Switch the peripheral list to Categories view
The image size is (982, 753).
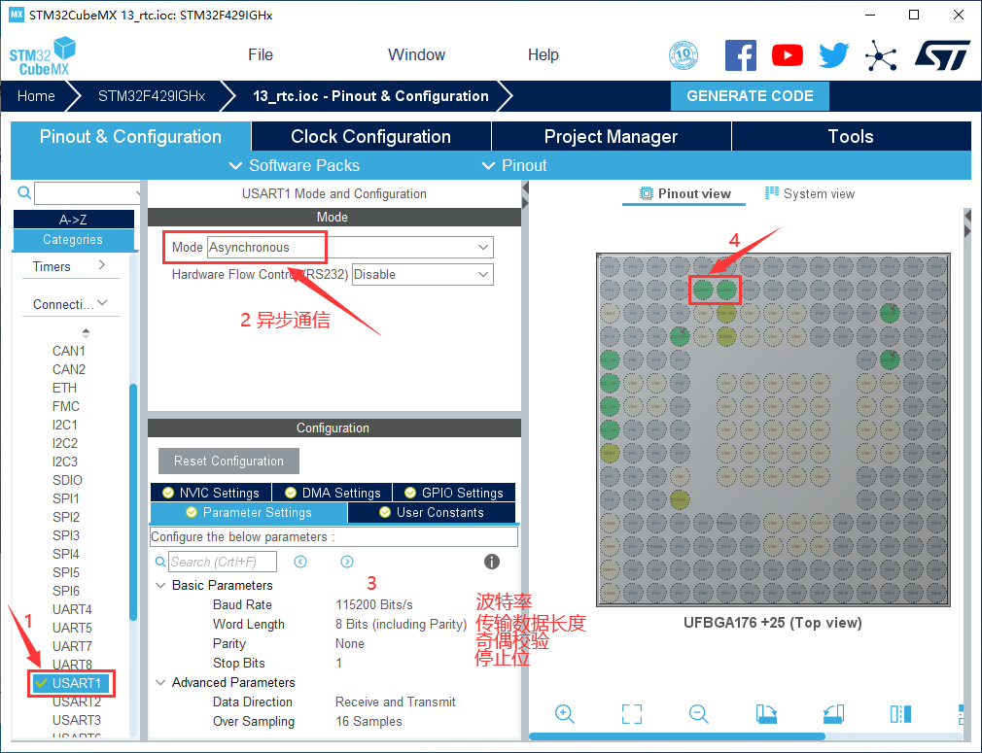coord(73,239)
